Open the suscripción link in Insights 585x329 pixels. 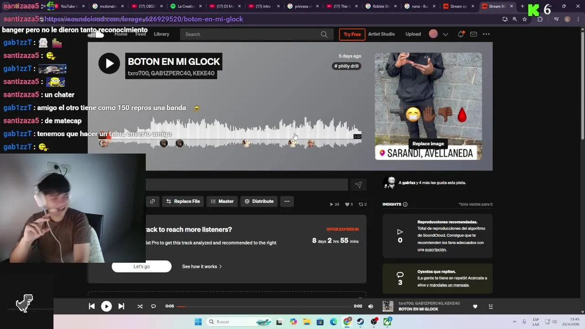pos(436,250)
